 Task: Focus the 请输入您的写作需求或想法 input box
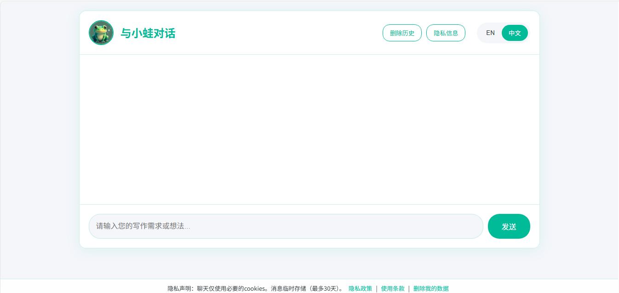285,226
